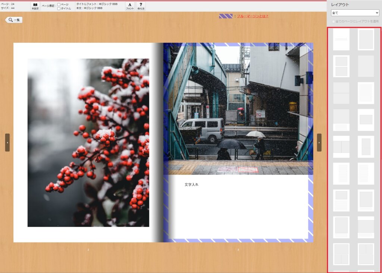Choose the wide photo with top white band layout
The height and width of the screenshot is (273, 382).
(x=366, y=227)
